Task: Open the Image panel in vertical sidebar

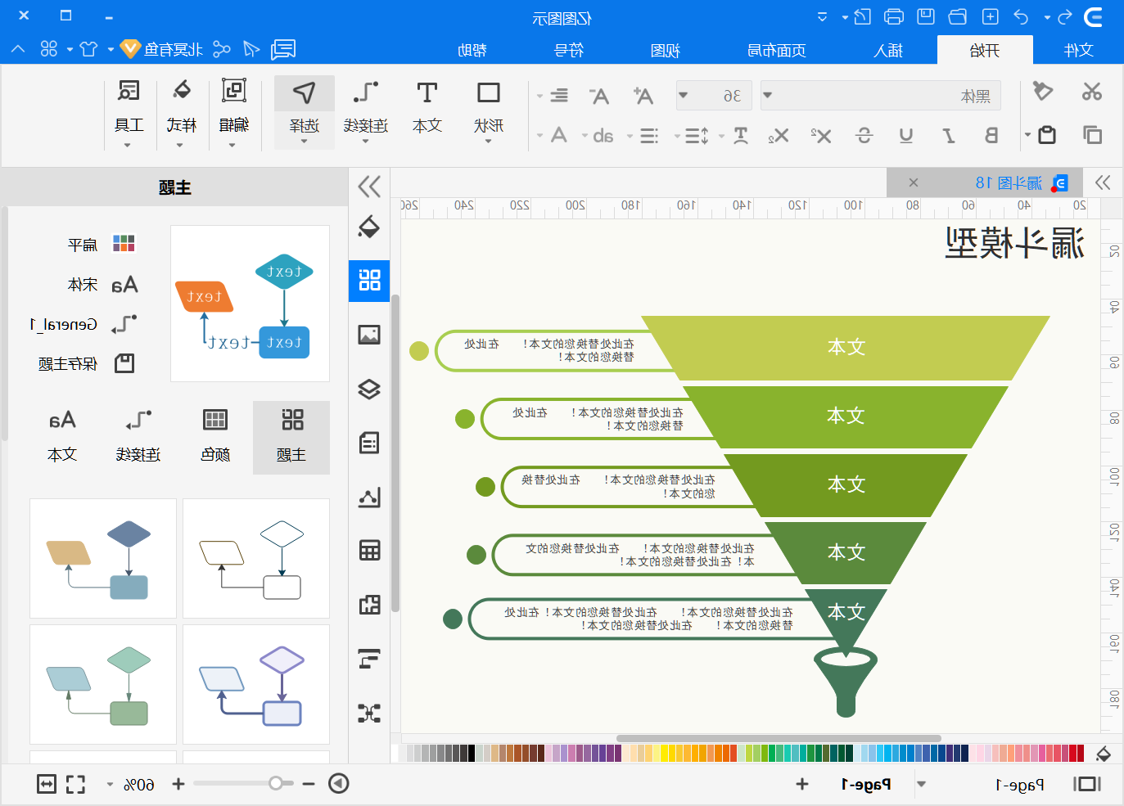Action: tap(369, 335)
